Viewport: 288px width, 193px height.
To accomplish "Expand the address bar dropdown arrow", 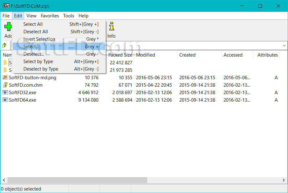I will point(284,45).
